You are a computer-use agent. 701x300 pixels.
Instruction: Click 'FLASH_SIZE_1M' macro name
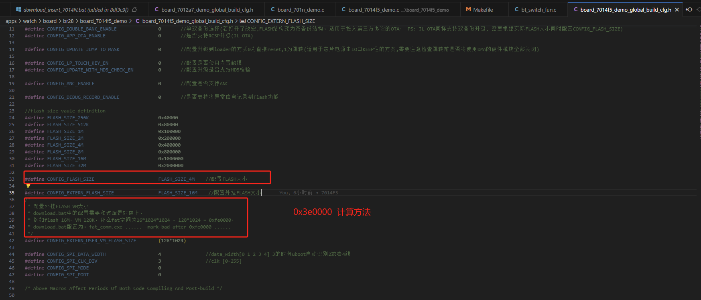65,131
